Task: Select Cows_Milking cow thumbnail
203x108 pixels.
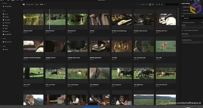Action: [144, 73]
